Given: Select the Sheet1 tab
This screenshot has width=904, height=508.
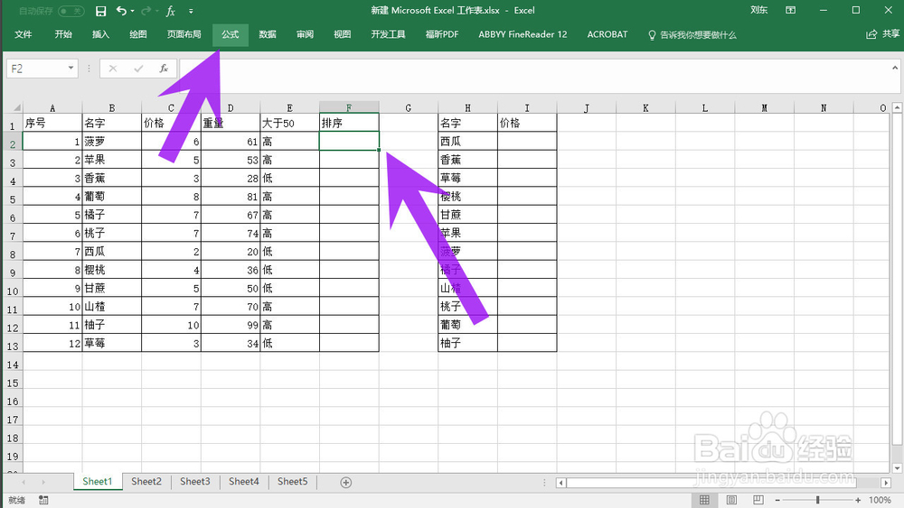Looking at the screenshot, I should pos(98,482).
